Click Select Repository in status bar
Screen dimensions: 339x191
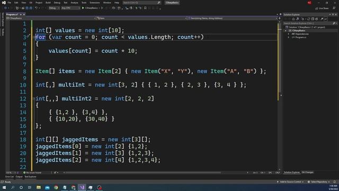coord(319,182)
